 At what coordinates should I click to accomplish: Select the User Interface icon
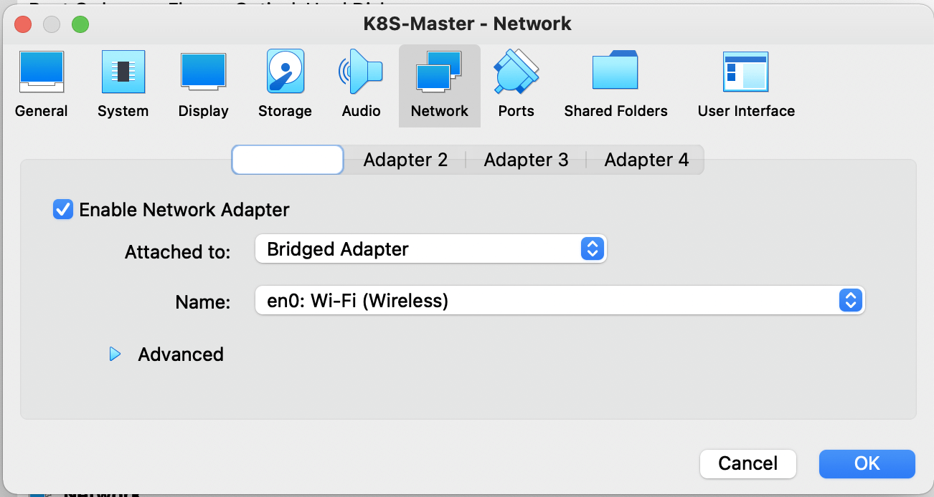[x=745, y=72]
